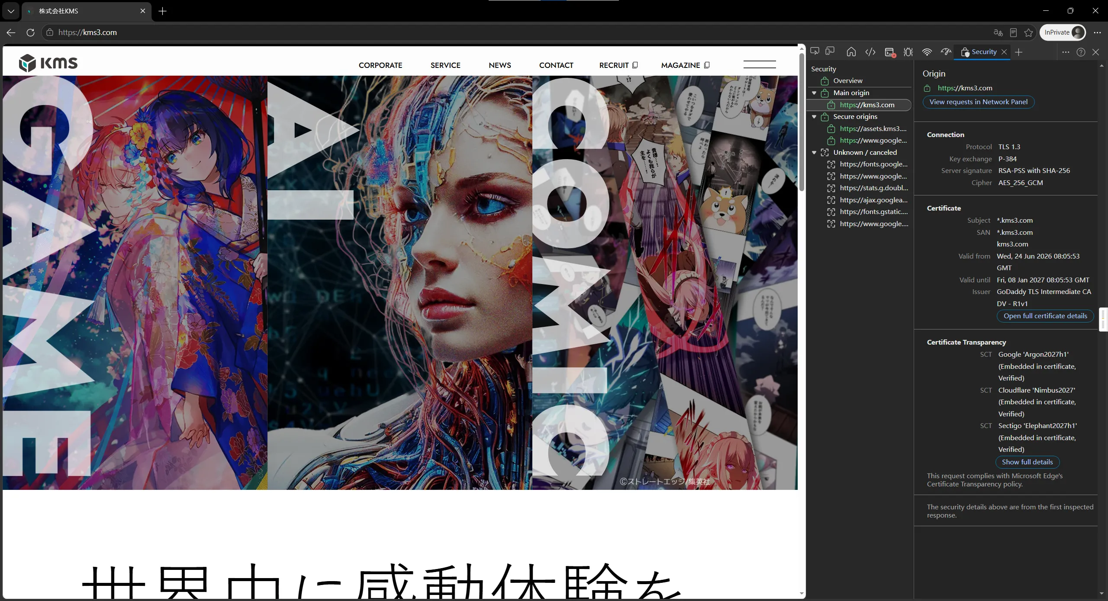Click the issuer GoDaddy TLS Intermediate CA

[1044, 298]
